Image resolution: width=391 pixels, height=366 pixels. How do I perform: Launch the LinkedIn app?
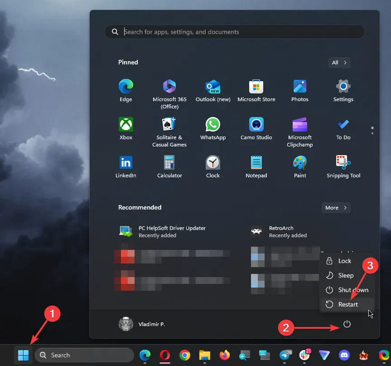[x=126, y=167]
